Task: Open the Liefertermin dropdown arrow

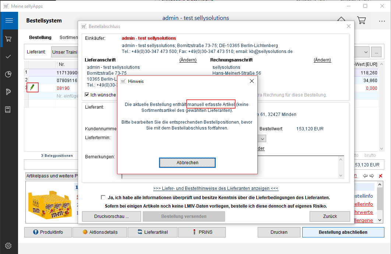Action: pos(263,138)
